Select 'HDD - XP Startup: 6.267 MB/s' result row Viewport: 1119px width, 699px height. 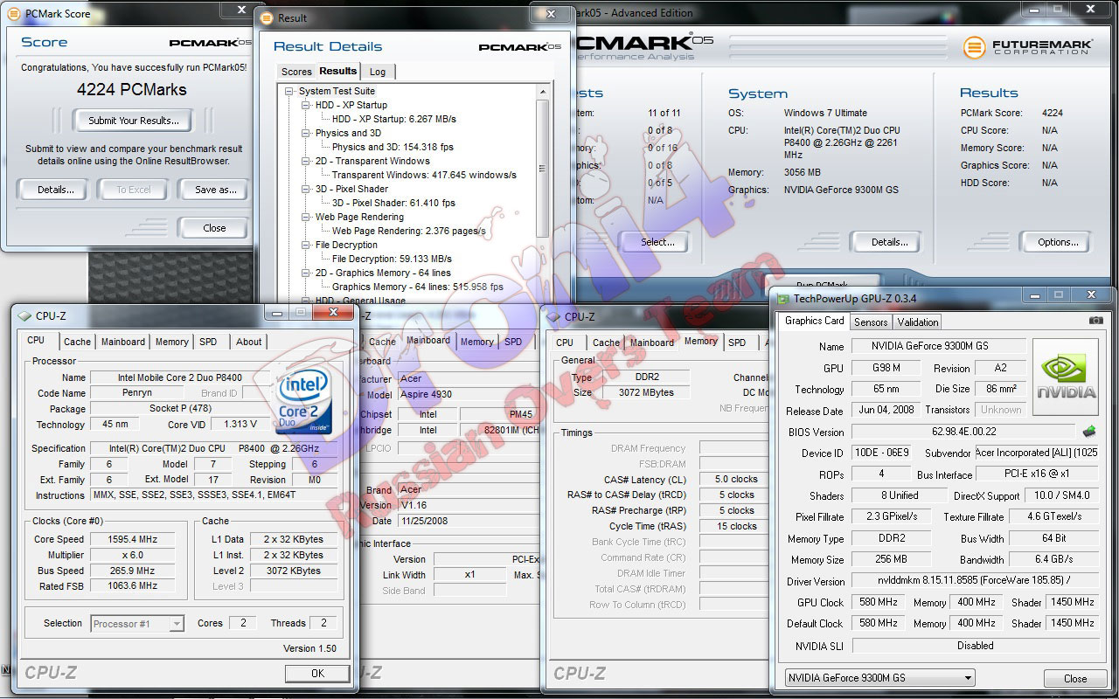[x=394, y=119]
